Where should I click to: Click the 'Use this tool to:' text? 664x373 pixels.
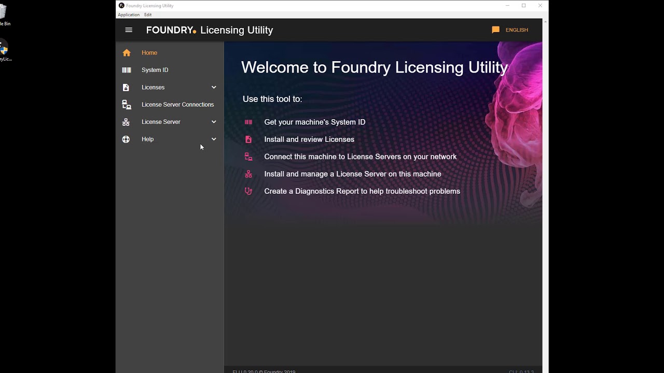[272, 99]
